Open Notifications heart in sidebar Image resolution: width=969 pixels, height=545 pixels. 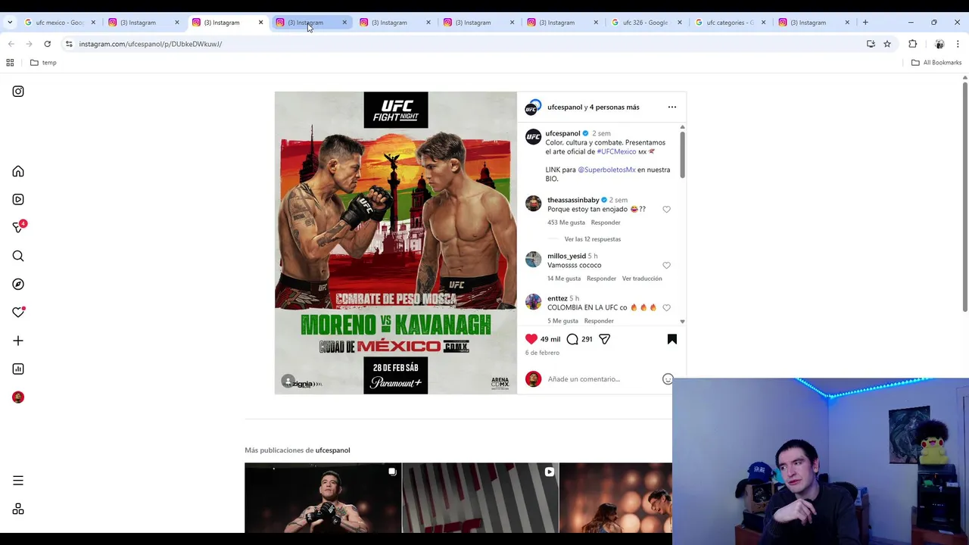click(x=18, y=313)
